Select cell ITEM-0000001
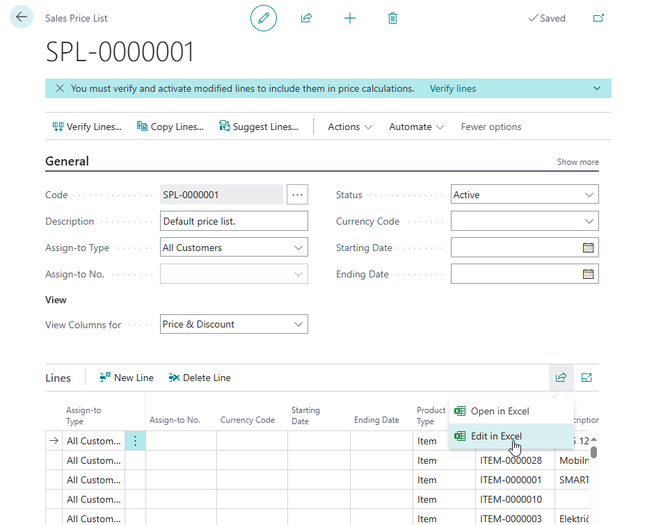Image resolution: width=654 pixels, height=525 pixels. coord(515,480)
